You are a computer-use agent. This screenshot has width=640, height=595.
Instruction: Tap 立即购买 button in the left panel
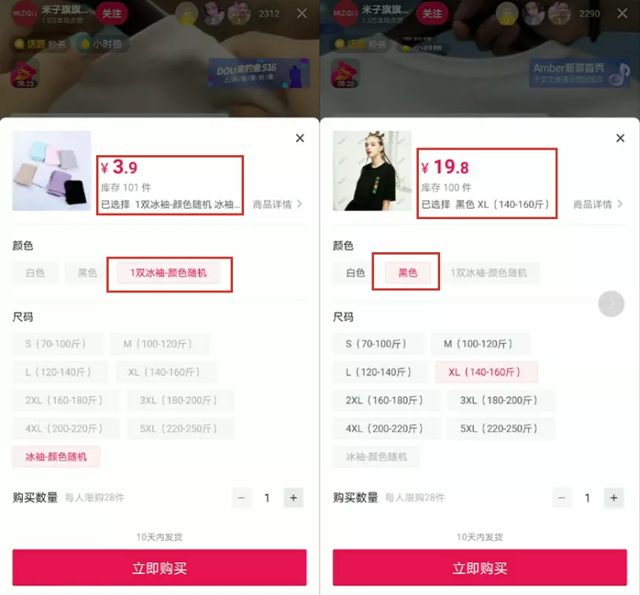[x=159, y=567]
